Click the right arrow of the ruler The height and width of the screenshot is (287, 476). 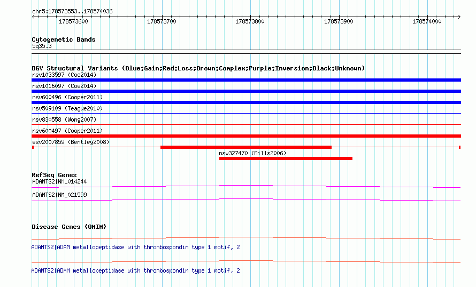click(x=459, y=17)
